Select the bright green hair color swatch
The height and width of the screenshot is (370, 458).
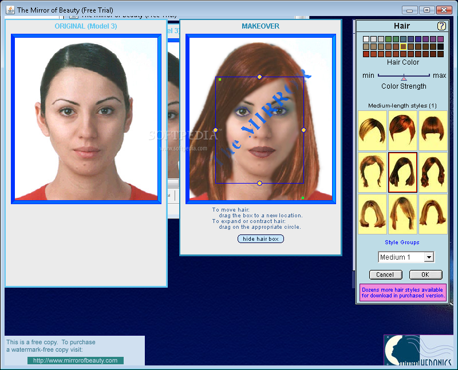(x=388, y=39)
